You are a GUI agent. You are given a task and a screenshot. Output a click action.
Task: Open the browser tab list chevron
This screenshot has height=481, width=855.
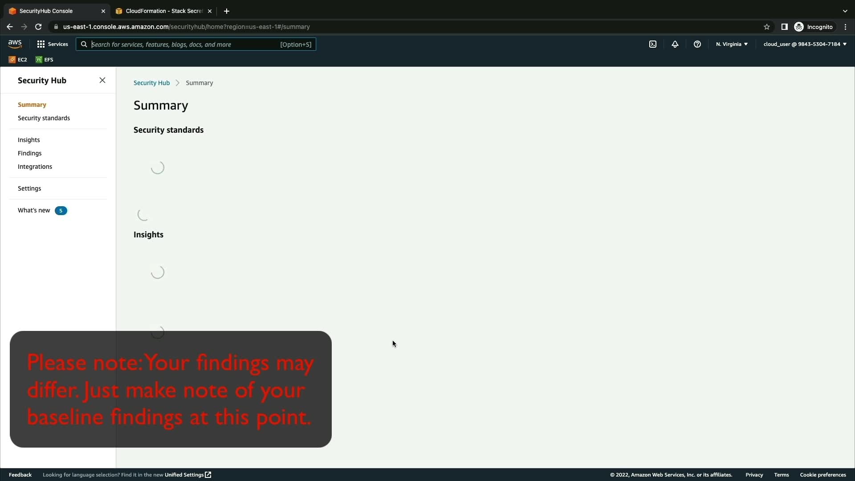click(x=845, y=11)
